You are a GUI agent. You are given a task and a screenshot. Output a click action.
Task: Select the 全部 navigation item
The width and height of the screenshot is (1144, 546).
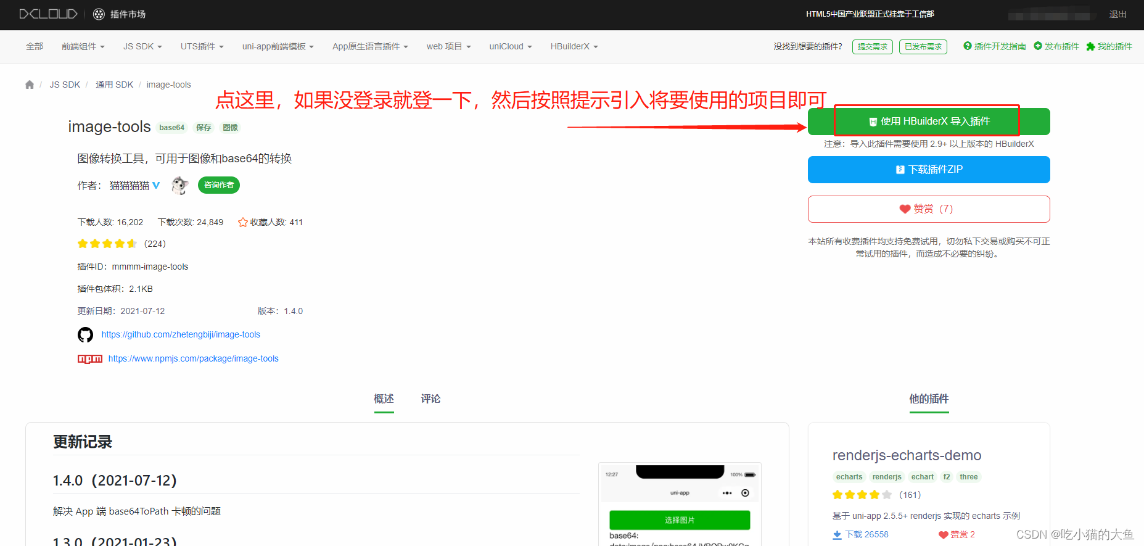tap(35, 46)
